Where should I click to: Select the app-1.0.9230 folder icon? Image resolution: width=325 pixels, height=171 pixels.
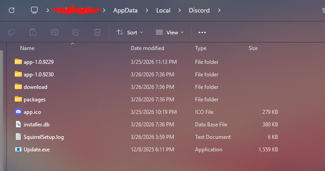click(x=18, y=74)
